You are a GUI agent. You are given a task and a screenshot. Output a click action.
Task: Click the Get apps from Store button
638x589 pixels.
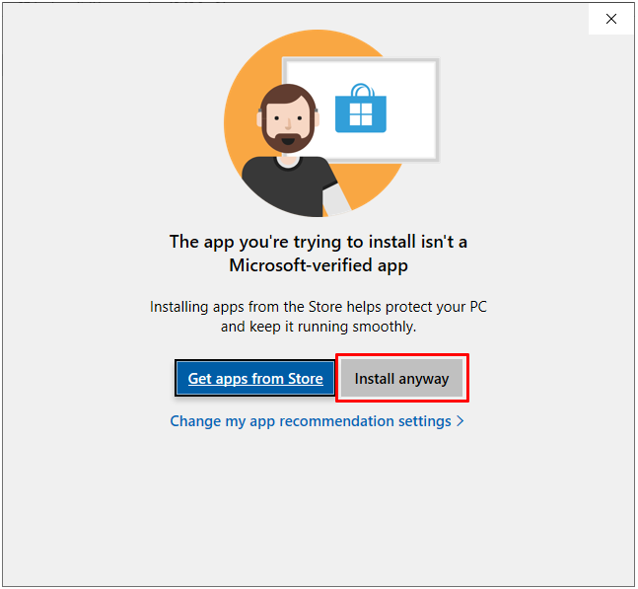pos(255,378)
